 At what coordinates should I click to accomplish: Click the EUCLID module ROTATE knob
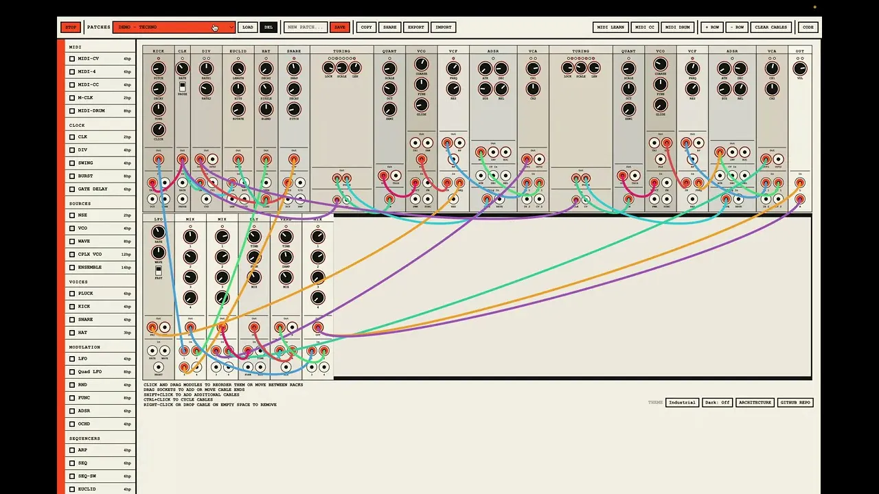pos(238,108)
